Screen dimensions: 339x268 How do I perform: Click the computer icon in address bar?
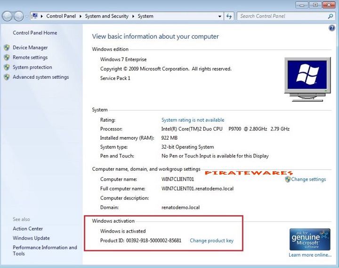34,16
